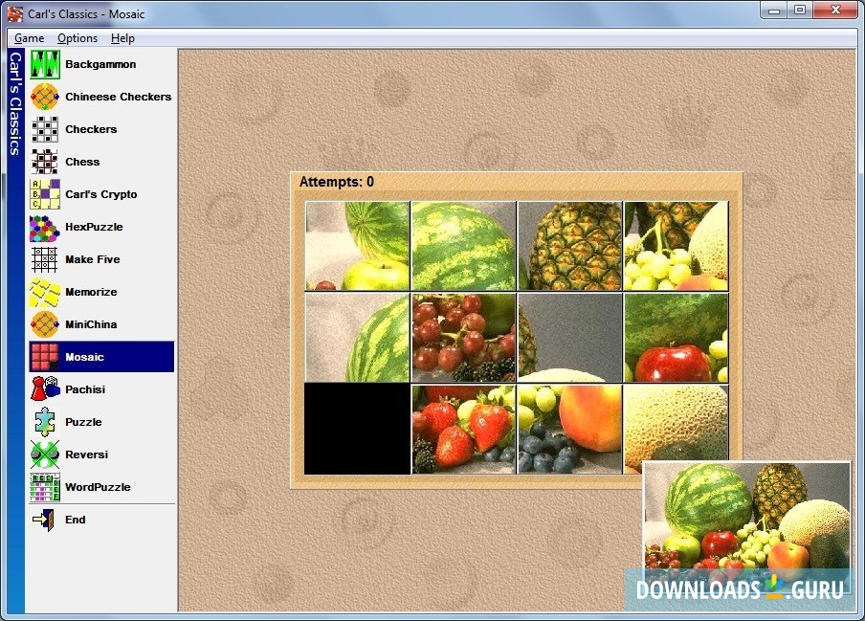The width and height of the screenshot is (865, 621).
Task: Launch the Pachisi pawn and dice icon
Action: pos(45,389)
